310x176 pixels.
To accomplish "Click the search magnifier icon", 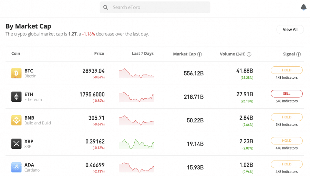I will pos(106,8).
